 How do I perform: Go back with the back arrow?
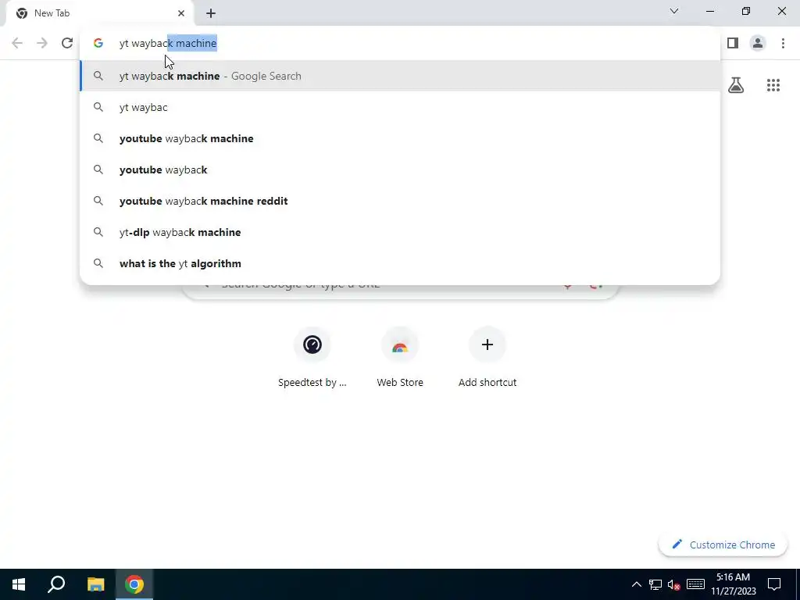[x=17, y=43]
